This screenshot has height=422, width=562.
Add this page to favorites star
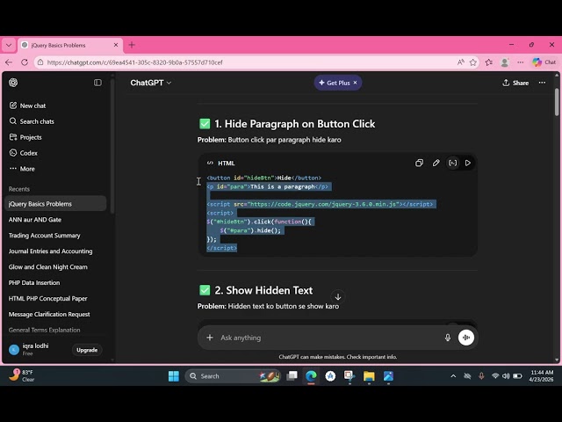tap(473, 62)
